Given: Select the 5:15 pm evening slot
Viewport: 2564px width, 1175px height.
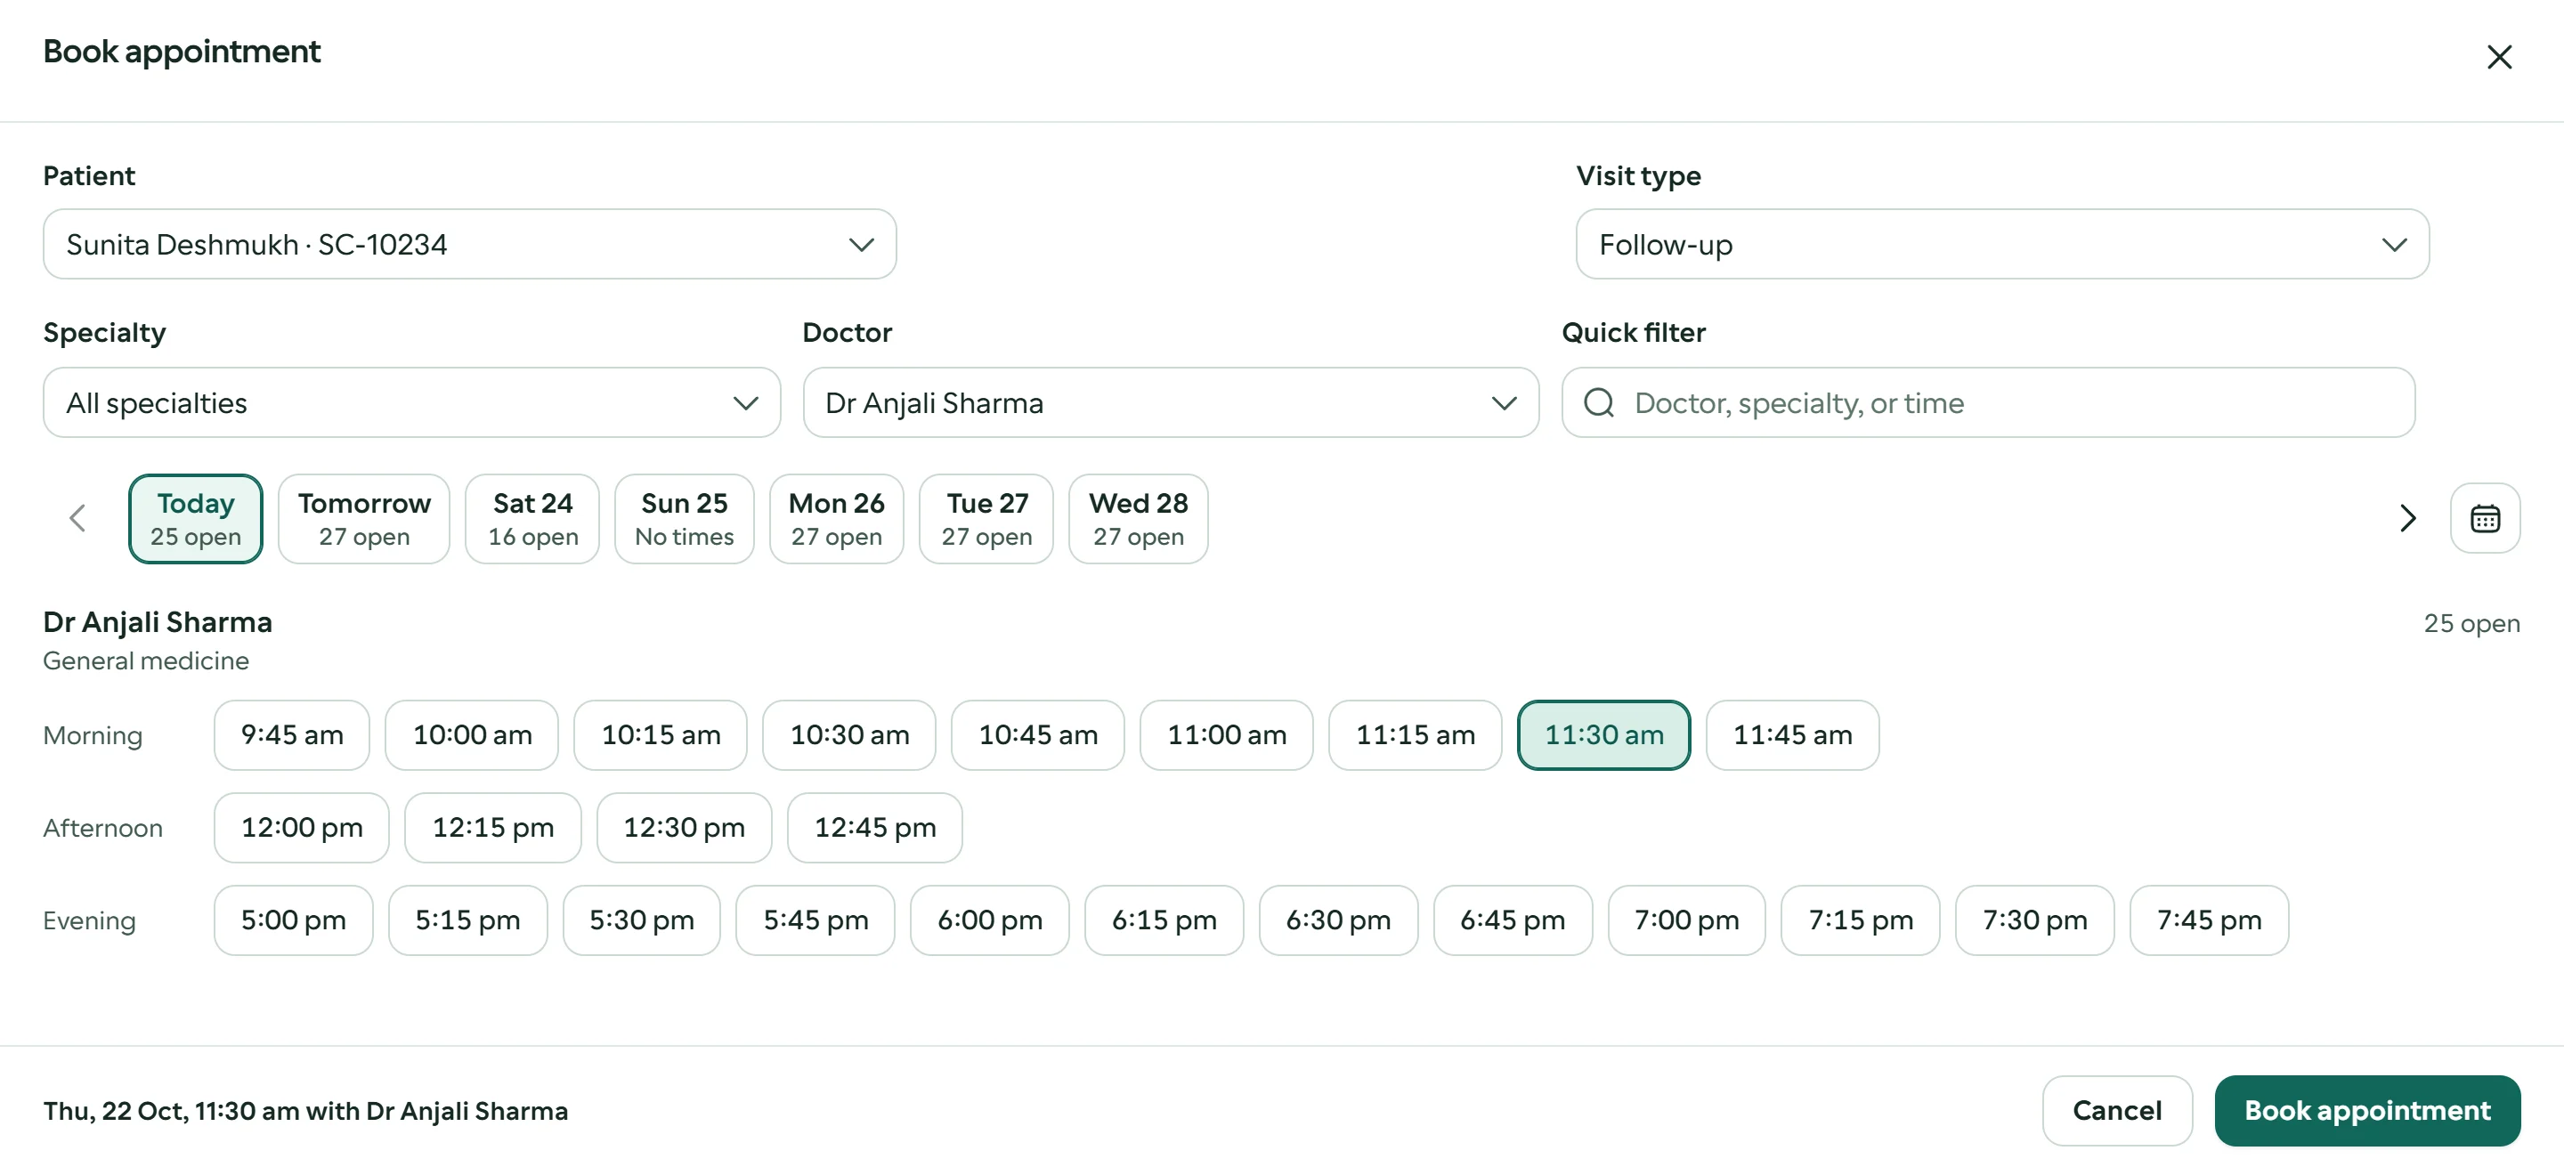Looking at the screenshot, I should [467, 920].
